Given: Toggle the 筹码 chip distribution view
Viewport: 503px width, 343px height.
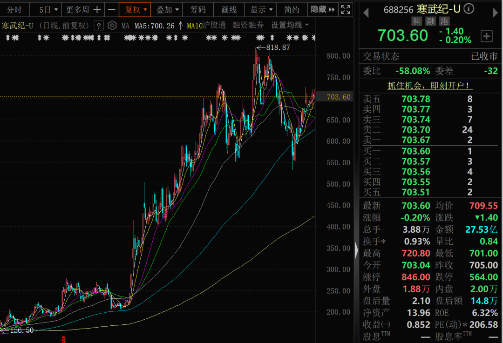Looking at the screenshot, I should pos(198,9).
